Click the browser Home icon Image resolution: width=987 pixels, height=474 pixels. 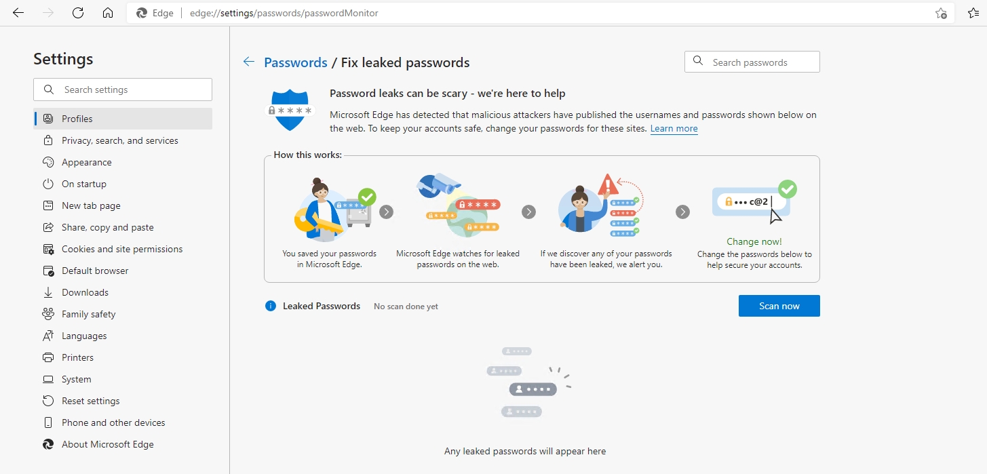(107, 12)
